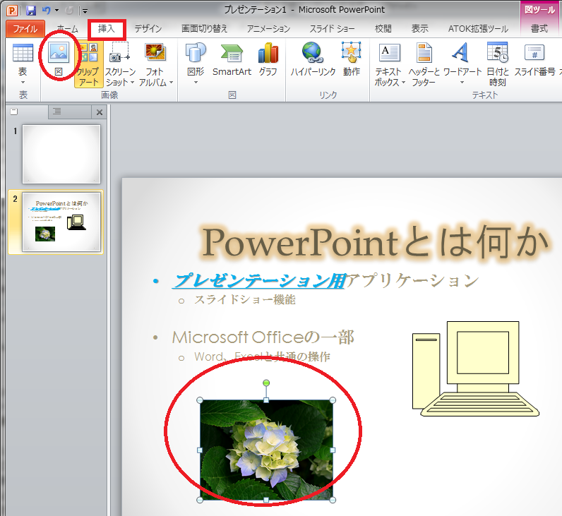Open the アニメーション tab

268,29
